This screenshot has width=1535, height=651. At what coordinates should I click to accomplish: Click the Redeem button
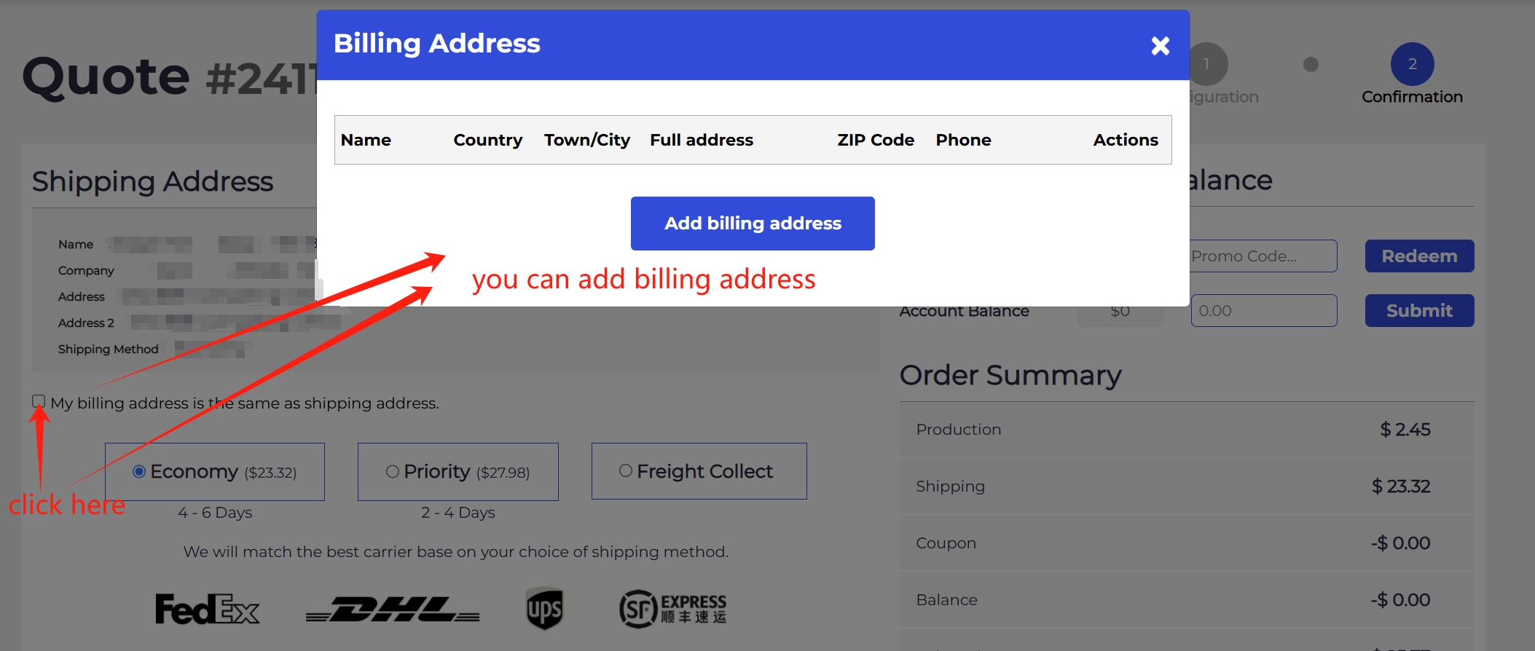(1418, 256)
